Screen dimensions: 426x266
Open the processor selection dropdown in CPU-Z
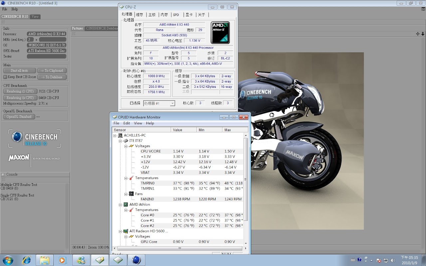172,103
